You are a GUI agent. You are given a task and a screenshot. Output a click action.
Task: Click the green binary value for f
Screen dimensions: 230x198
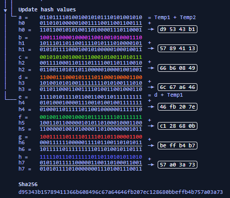click(x=91, y=117)
